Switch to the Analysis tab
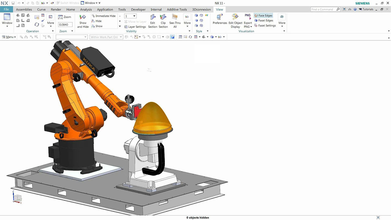Image resolution: width=391 pixels, height=220 pixels. (86, 9)
